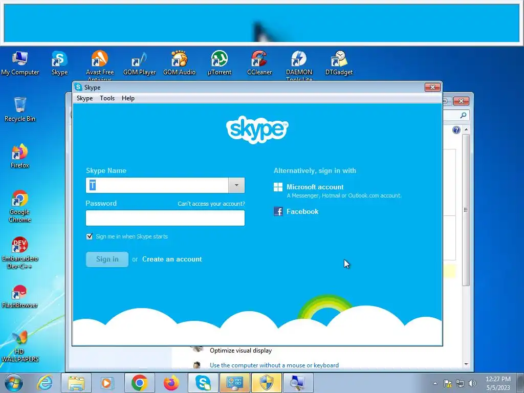This screenshot has width=524, height=393.
Task: Open the Help menu
Action: point(128,98)
